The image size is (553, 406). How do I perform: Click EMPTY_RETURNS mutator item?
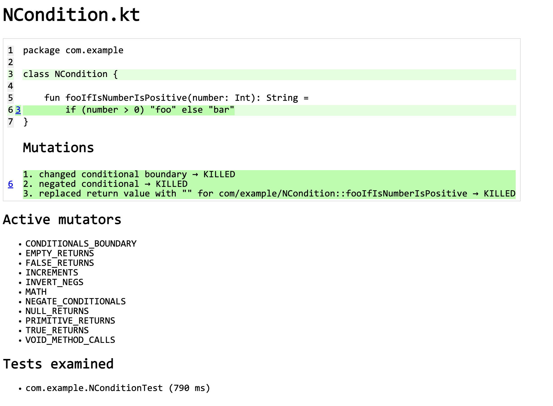[60, 253]
